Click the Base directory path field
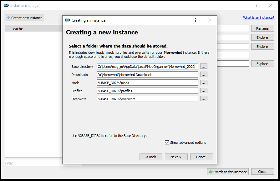 coord(147,66)
